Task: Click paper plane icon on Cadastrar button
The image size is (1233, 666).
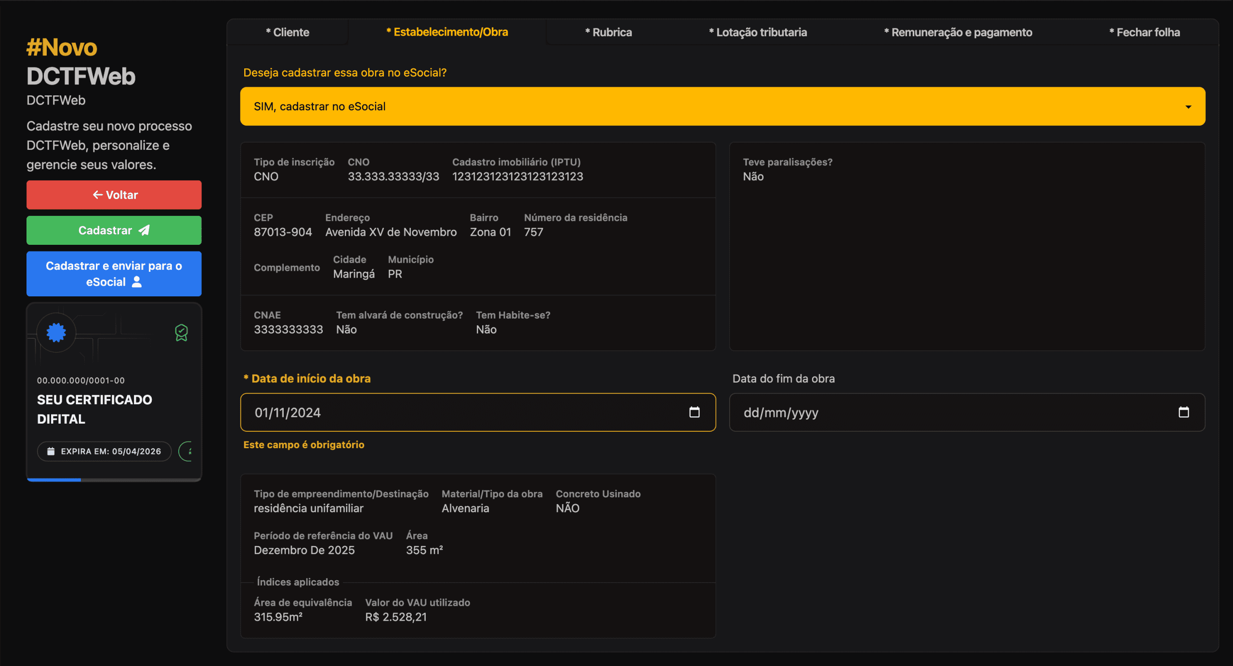Action: (144, 230)
